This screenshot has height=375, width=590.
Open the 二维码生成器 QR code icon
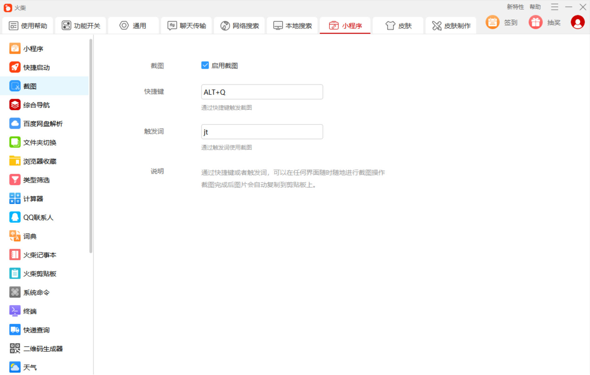click(x=15, y=349)
